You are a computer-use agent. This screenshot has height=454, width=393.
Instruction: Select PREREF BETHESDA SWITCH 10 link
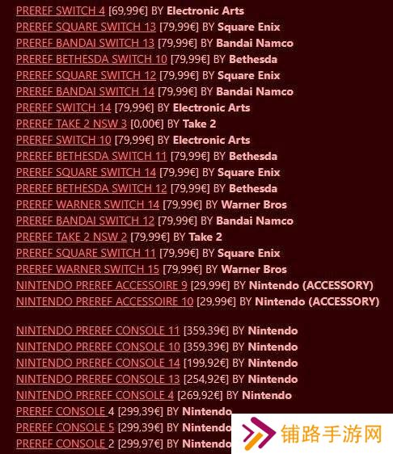(91, 59)
